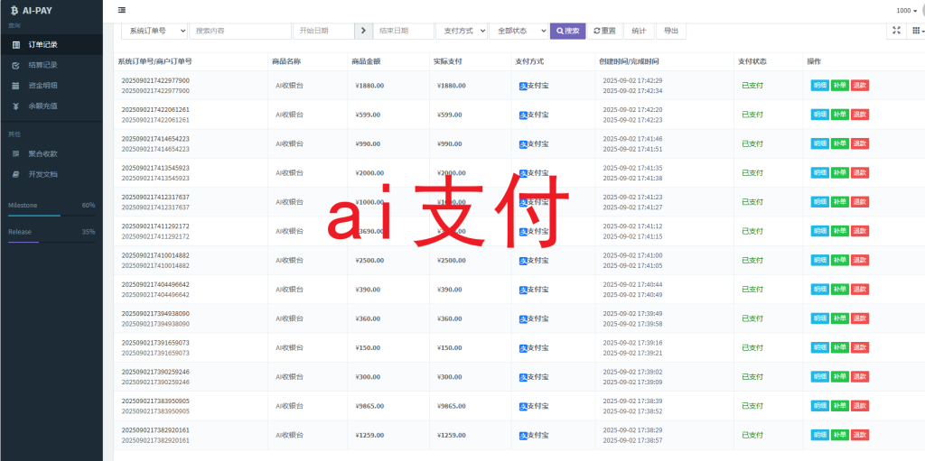
Task: Click the Release 35% progress bar
Action: (x=51, y=243)
